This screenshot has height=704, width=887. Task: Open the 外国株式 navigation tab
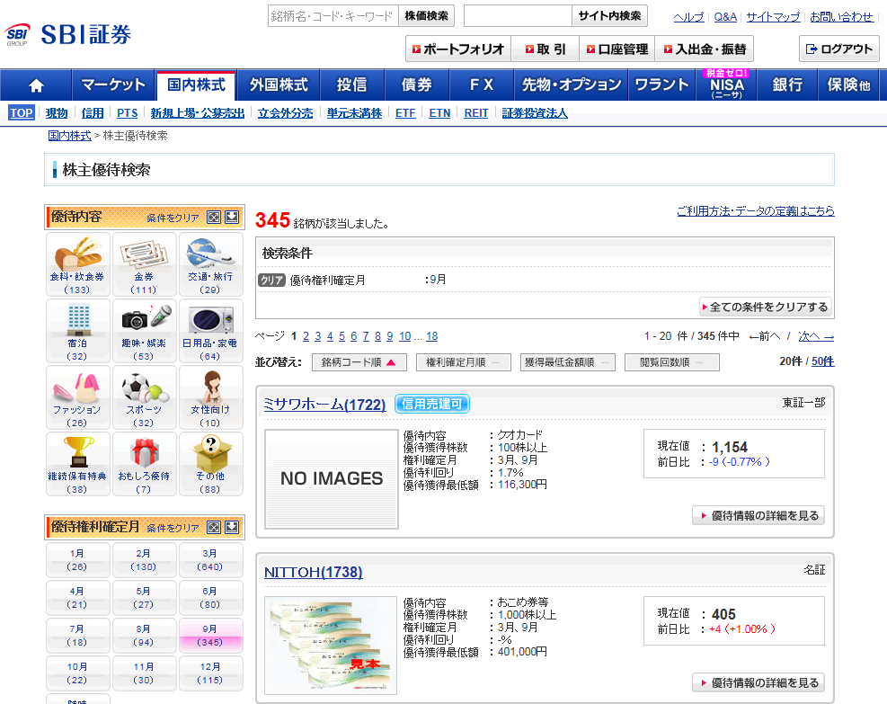click(279, 85)
